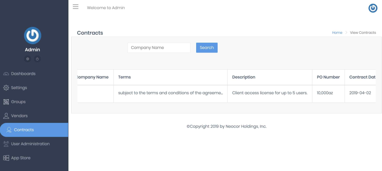This screenshot has width=382, height=171.
Task: Click the Terms column header
Action: [171, 77]
